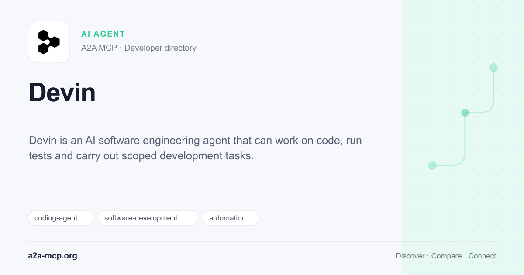The image size is (524, 275).
Task: Select the automation tag
Action: pos(231,218)
